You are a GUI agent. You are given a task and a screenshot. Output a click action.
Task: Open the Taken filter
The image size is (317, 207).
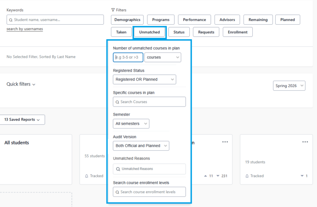(122, 32)
